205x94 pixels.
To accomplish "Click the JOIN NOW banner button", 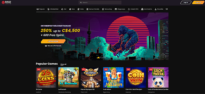I will 53,41.
